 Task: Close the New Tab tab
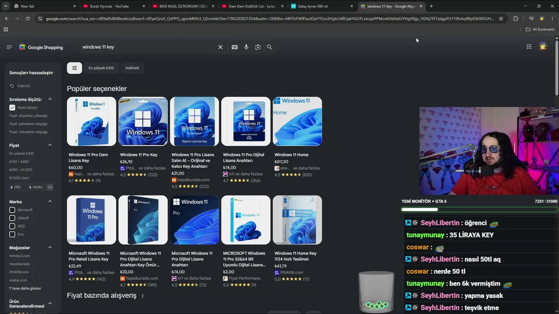pyautogui.click(x=74, y=6)
